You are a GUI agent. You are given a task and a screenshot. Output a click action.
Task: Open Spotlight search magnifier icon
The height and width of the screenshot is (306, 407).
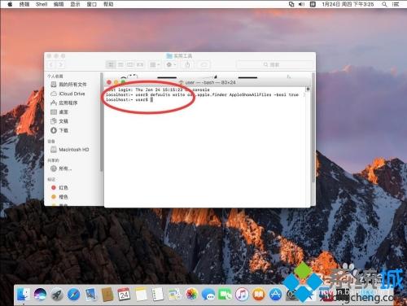384,4
